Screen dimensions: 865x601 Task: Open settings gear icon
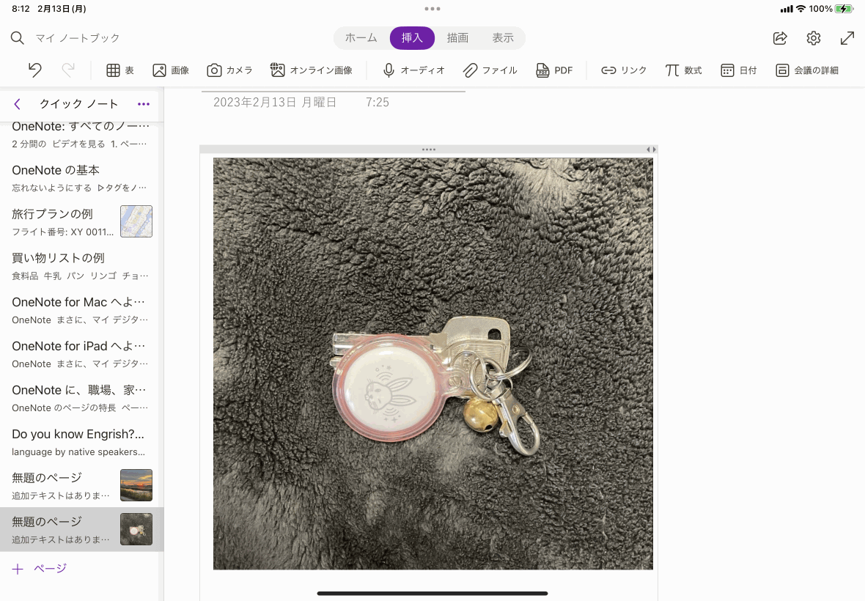814,38
